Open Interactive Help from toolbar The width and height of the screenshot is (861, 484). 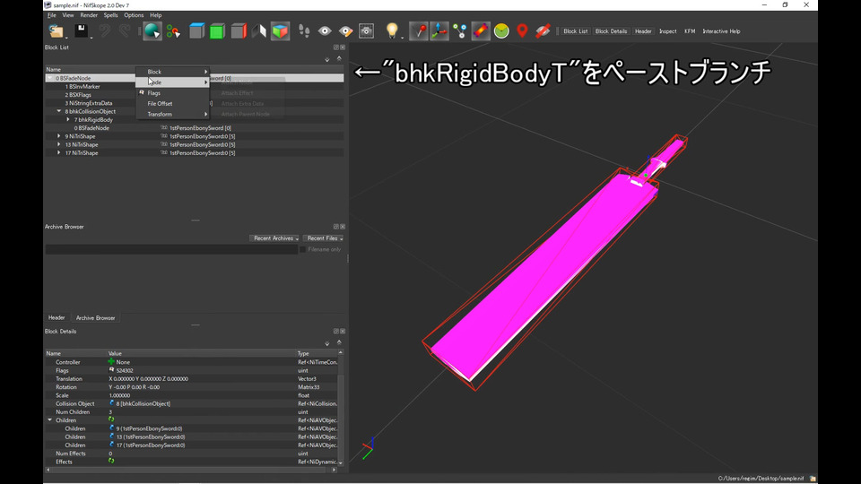point(721,31)
